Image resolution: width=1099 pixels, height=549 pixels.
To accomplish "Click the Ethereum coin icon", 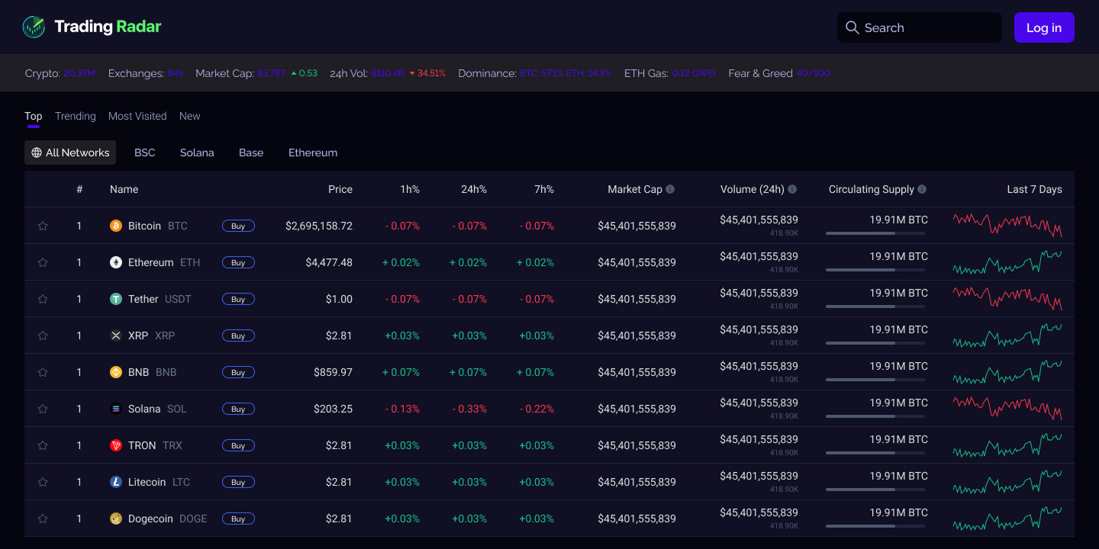I will [116, 262].
